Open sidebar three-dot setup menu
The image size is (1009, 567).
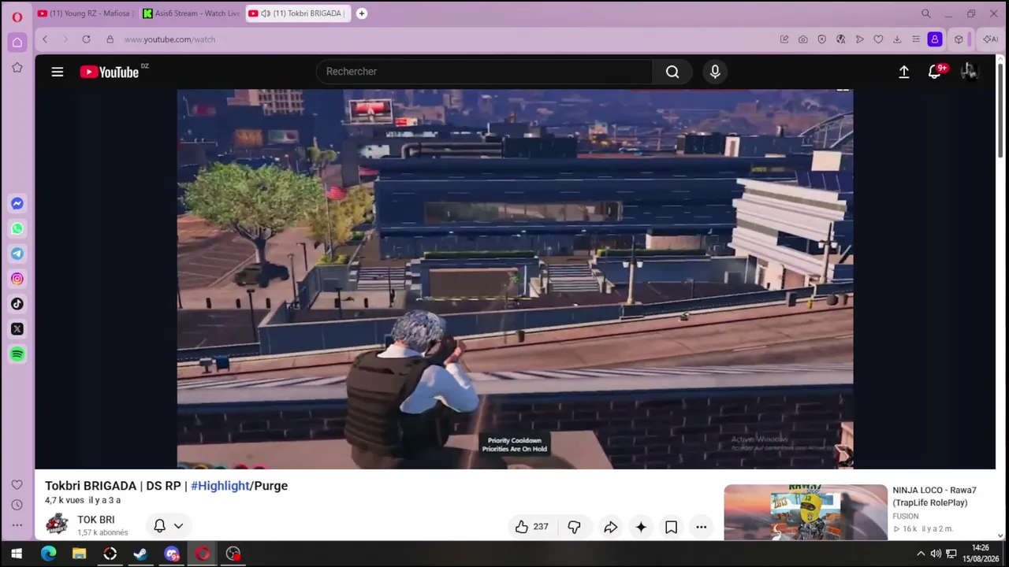click(17, 525)
